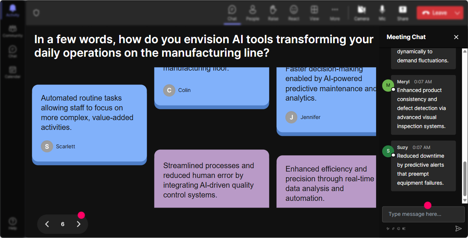Raise your hand in the meeting

coord(273,13)
